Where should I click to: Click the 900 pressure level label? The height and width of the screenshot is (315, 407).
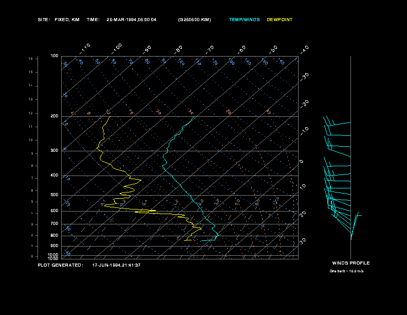pos(54,246)
